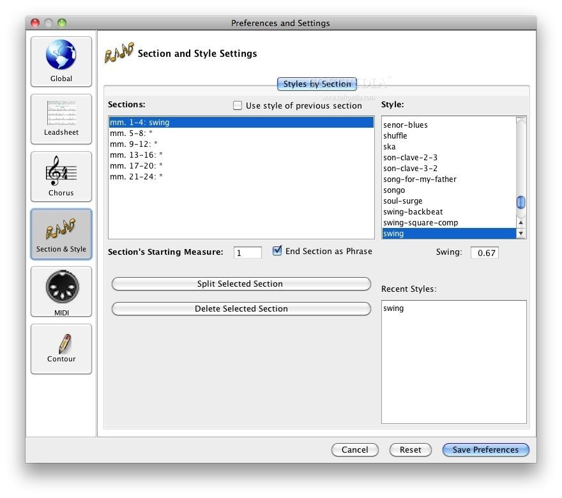Image resolution: width=562 pixels, height=498 pixels.
Task: Click the Swing value field
Action: tap(485, 253)
